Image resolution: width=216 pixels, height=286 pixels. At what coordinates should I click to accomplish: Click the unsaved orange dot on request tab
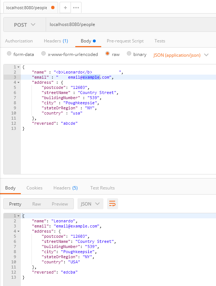(x=53, y=7)
